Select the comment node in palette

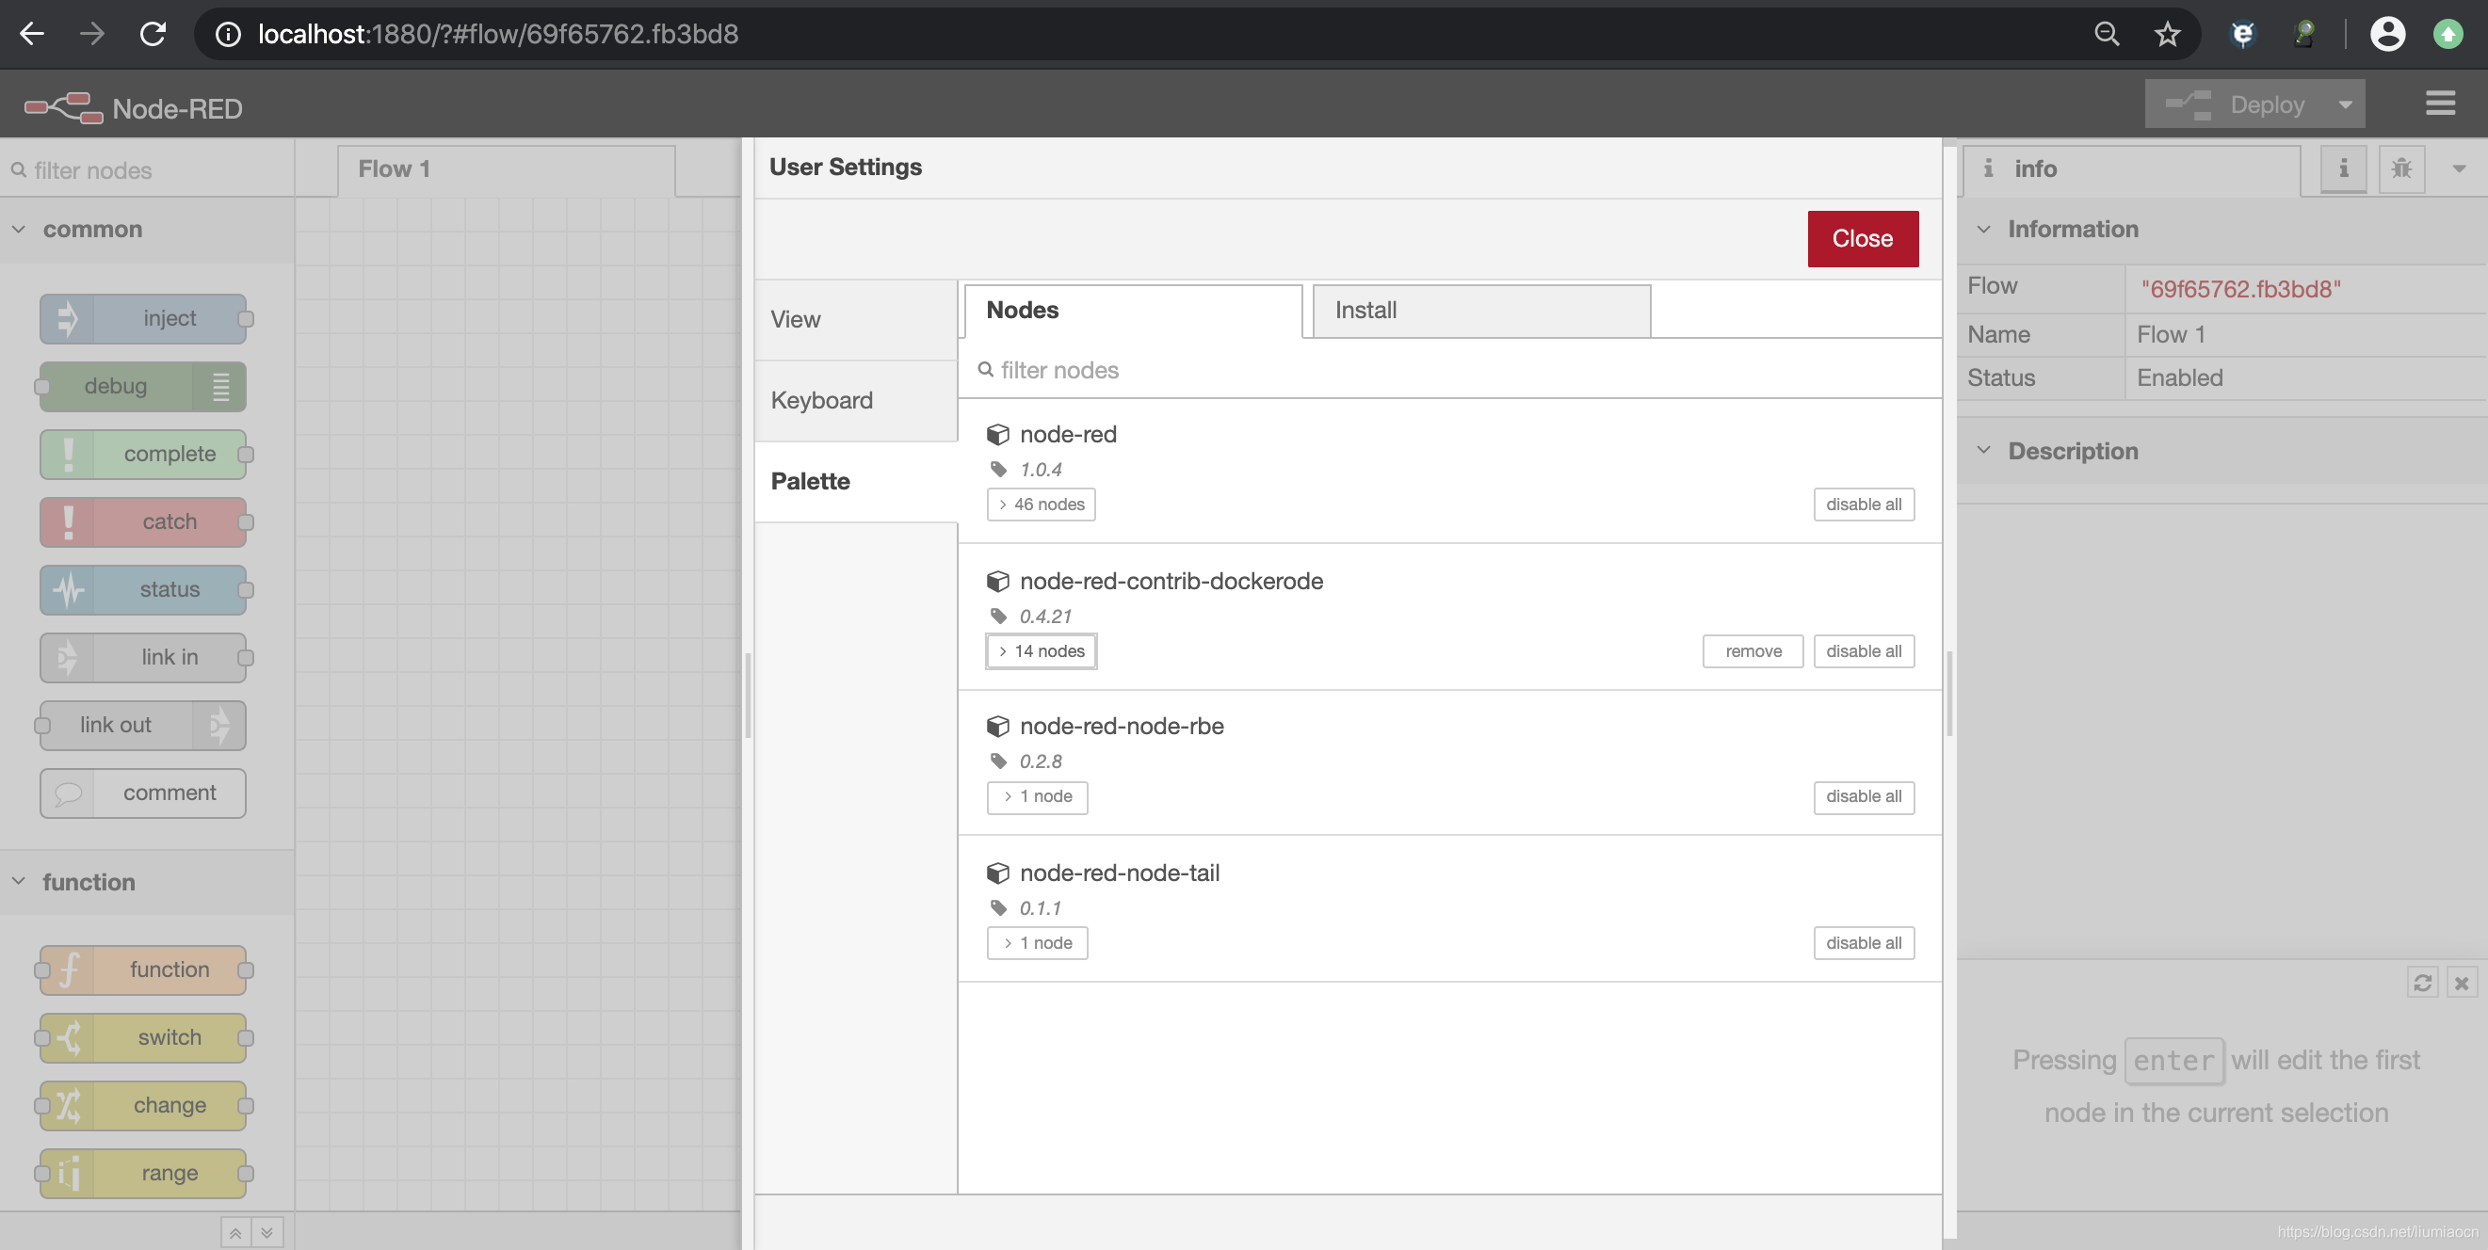(x=143, y=793)
